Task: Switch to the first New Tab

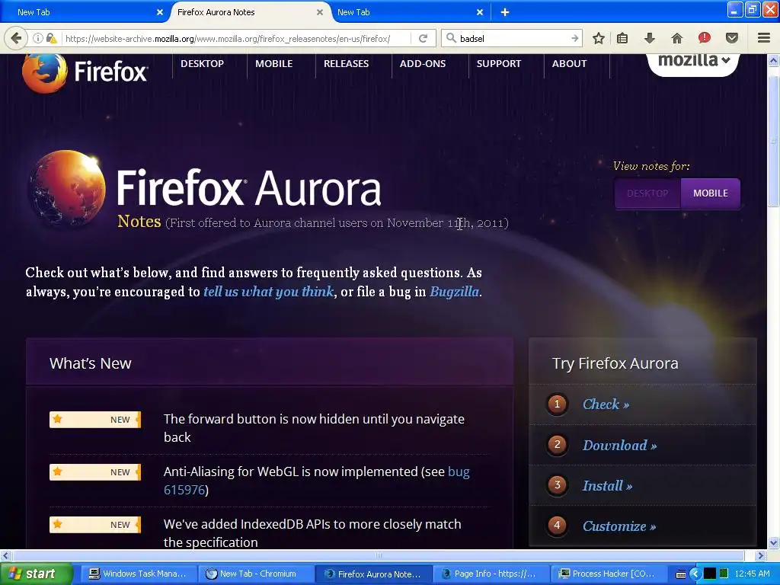Action: pyautogui.click(x=85, y=12)
